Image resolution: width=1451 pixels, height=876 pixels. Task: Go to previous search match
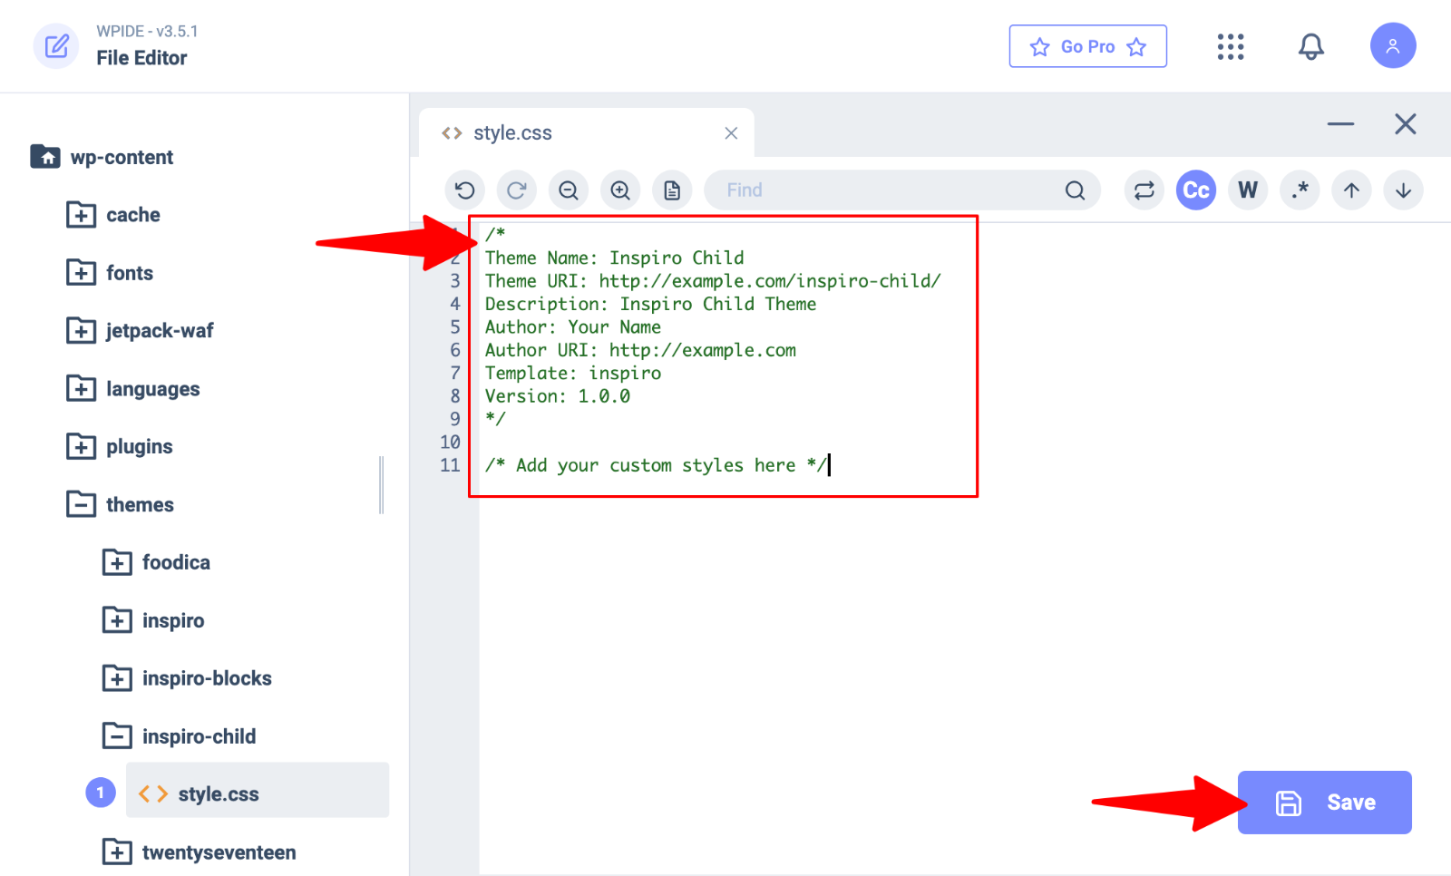coord(1351,190)
